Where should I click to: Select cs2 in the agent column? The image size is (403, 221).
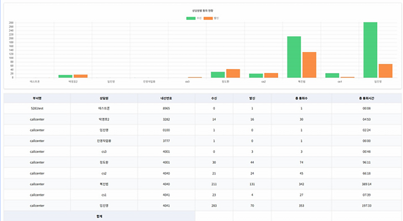click(104, 173)
